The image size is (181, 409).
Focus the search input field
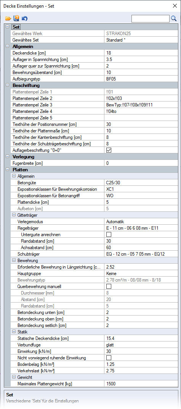(151, 19)
